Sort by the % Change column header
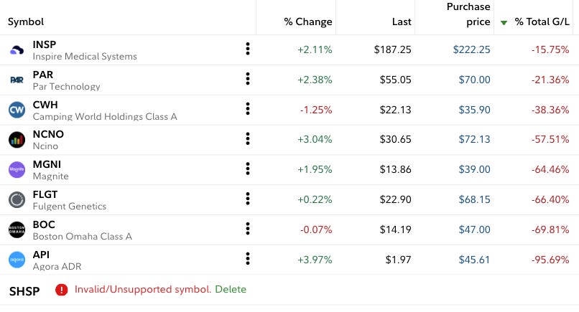This screenshot has height=312, width=579. coord(308,22)
